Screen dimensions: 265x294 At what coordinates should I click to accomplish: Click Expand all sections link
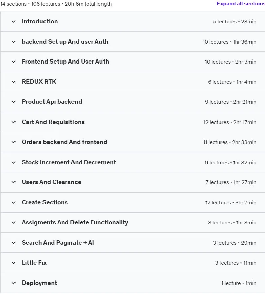tap(241, 4)
